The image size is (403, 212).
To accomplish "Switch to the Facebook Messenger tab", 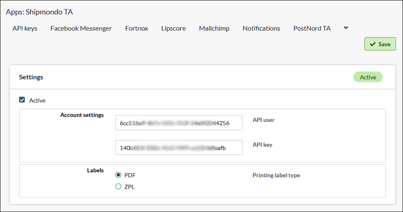I will [81, 29].
